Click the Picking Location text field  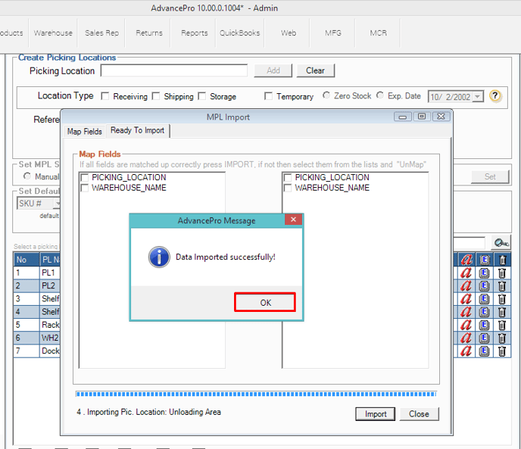point(173,70)
